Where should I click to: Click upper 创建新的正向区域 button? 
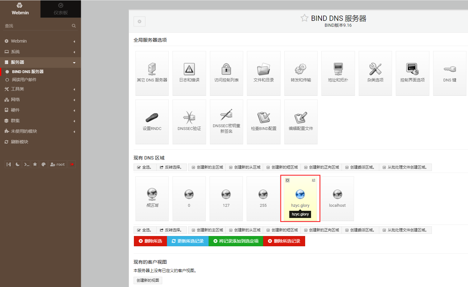pyautogui.click(x=322, y=167)
